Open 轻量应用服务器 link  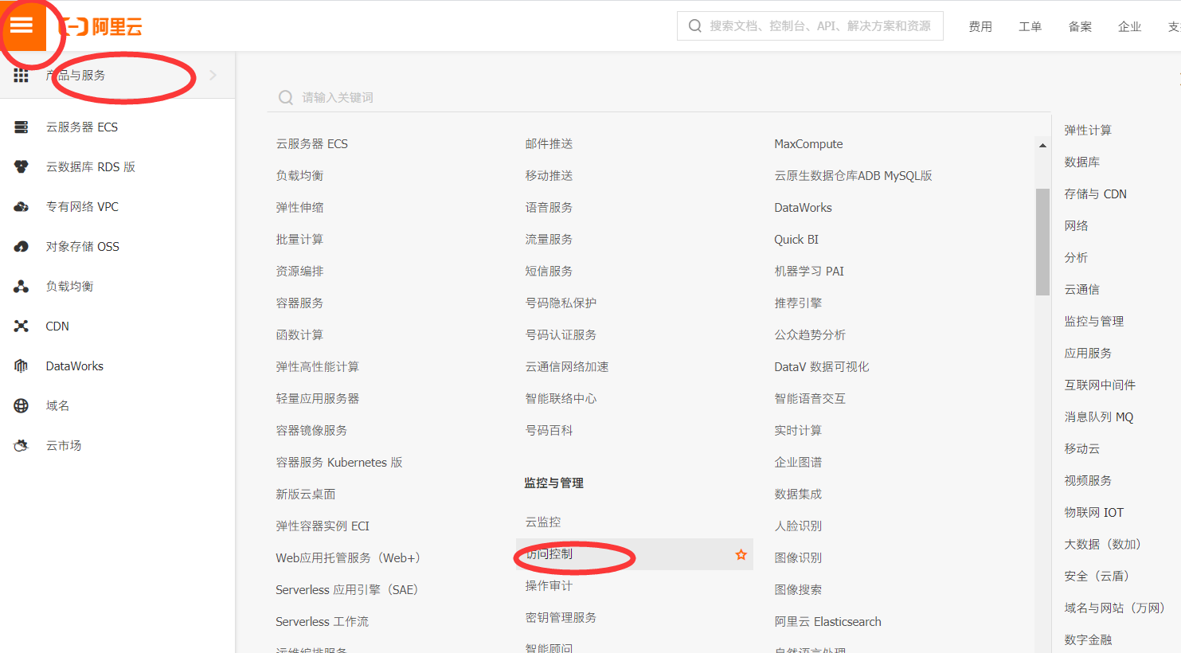318,399
